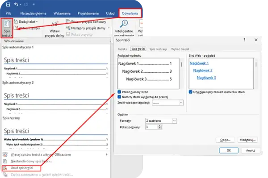268x178 pixels.
Task: Toggle Pokaż numery stron checkbox
Action: click(119, 92)
